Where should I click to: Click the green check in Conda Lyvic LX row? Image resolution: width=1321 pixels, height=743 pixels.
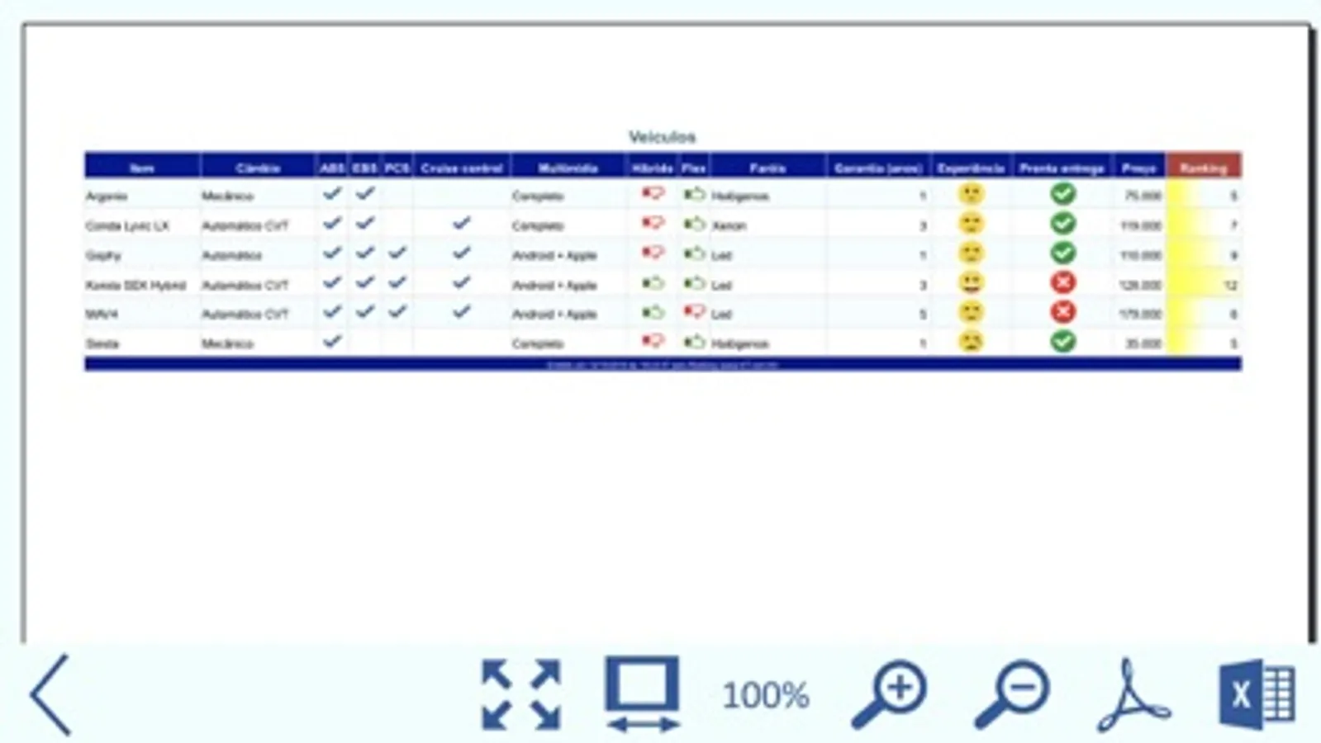tap(1063, 224)
